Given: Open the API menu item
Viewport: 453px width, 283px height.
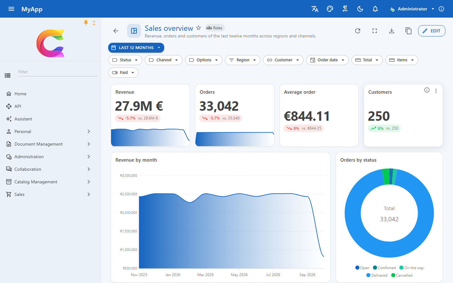Looking at the screenshot, I should tap(50, 106).
